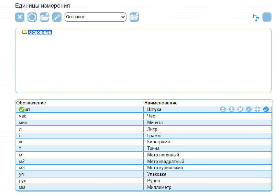
Task: Click the Наименование column header
Action: coord(161,103)
